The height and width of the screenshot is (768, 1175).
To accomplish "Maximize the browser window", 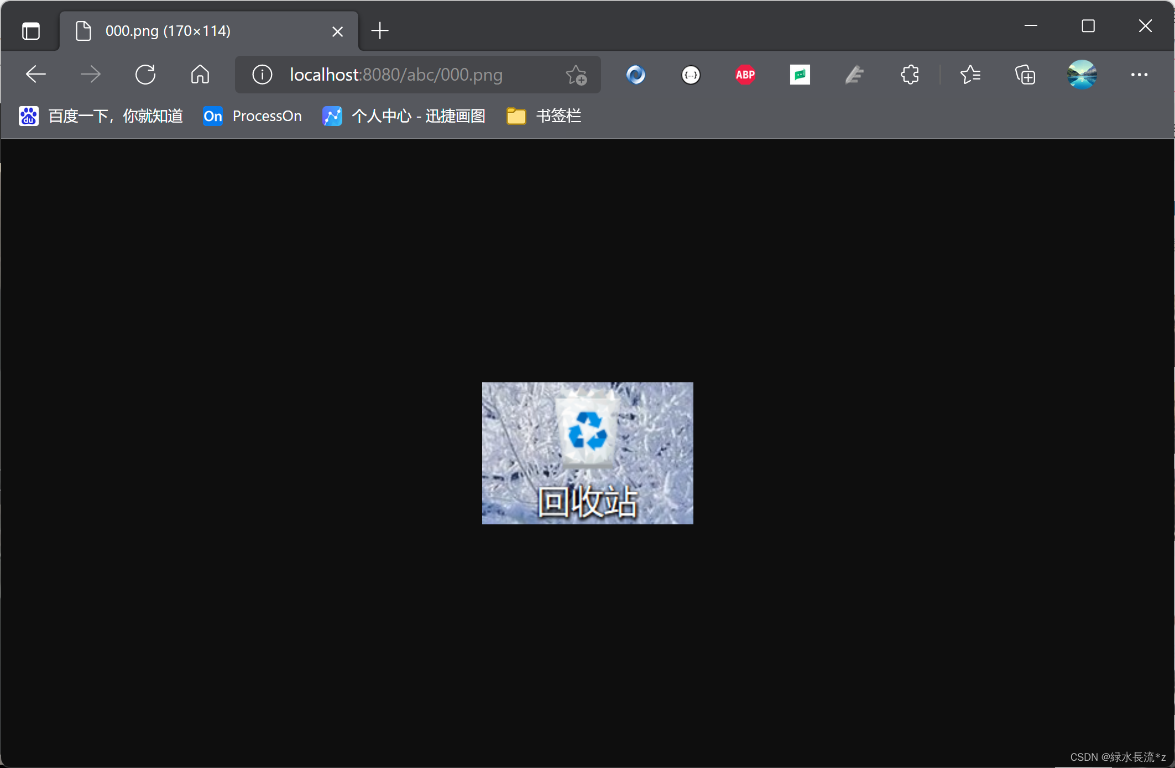I will [x=1088, y=26].
